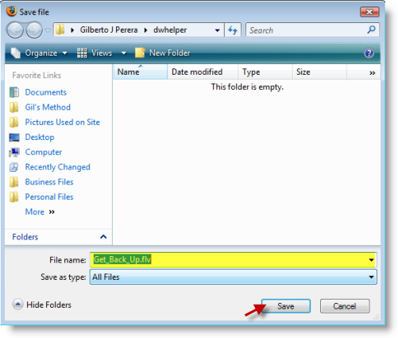Open Business Files favorite link

(49, 182)
